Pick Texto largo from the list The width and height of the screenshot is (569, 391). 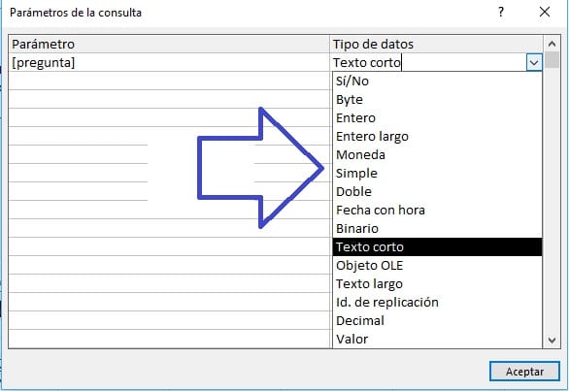click(x=437, y=283)
